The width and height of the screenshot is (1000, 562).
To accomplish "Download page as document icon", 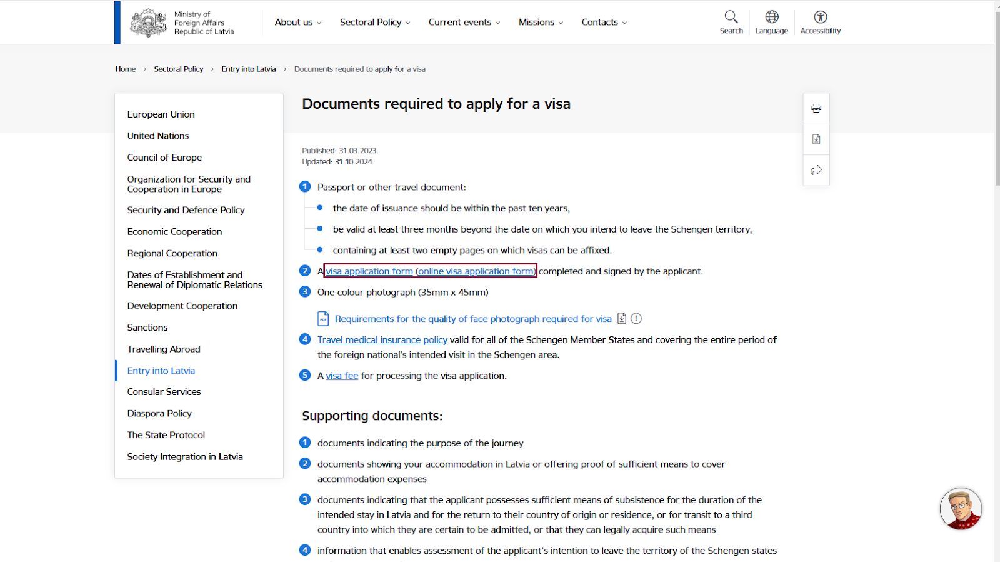I will point(816,139).
